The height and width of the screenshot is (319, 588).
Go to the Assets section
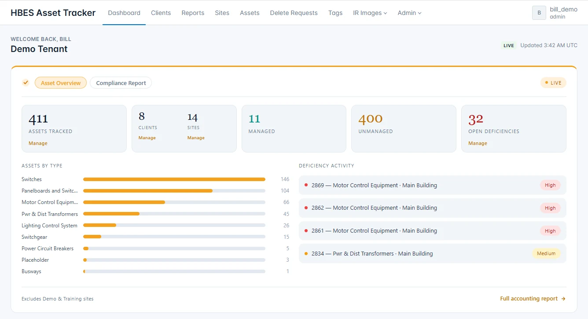250,13
